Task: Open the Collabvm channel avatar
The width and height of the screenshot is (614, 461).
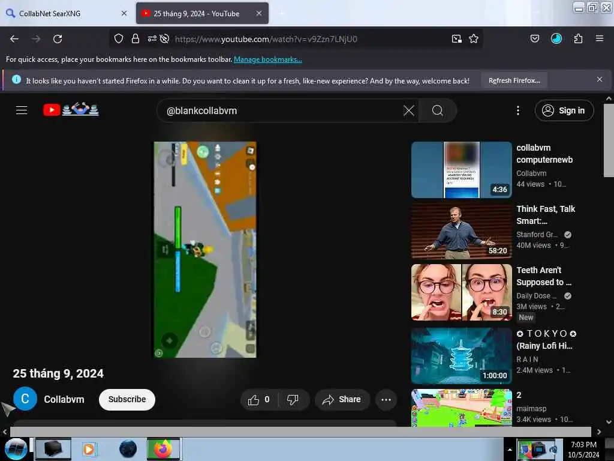Action: (x=25, y=399)
